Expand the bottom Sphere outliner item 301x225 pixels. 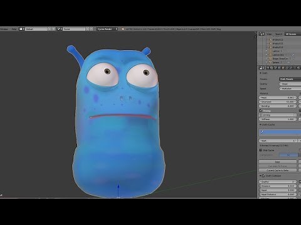[267, 62]
